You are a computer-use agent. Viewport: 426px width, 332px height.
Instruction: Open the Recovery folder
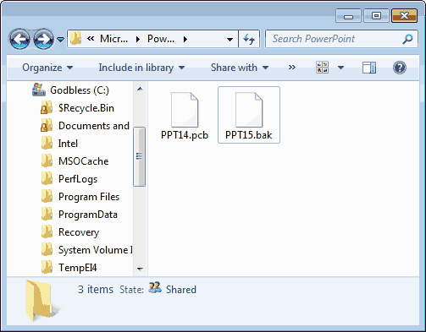click(x=79, y=232)
